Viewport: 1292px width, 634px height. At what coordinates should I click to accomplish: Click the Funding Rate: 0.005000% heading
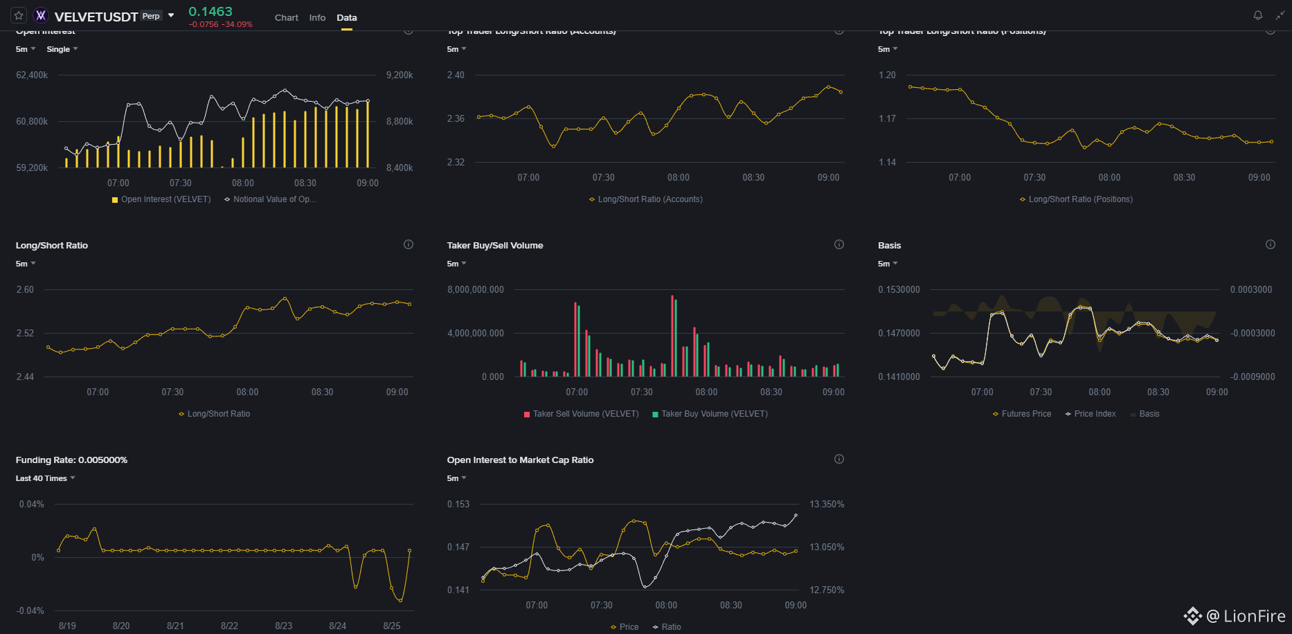click(x=71, y=460)
